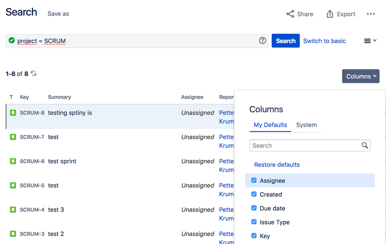Click the story type icon for SCRUM-8
Screen dimensions: 386x244
[13, 113]
